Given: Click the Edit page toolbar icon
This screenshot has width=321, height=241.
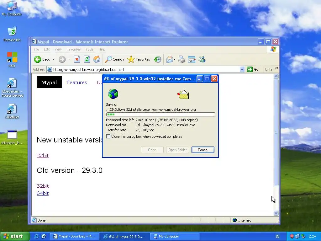Looking at the screenshot, I should [x=192, y=59].
